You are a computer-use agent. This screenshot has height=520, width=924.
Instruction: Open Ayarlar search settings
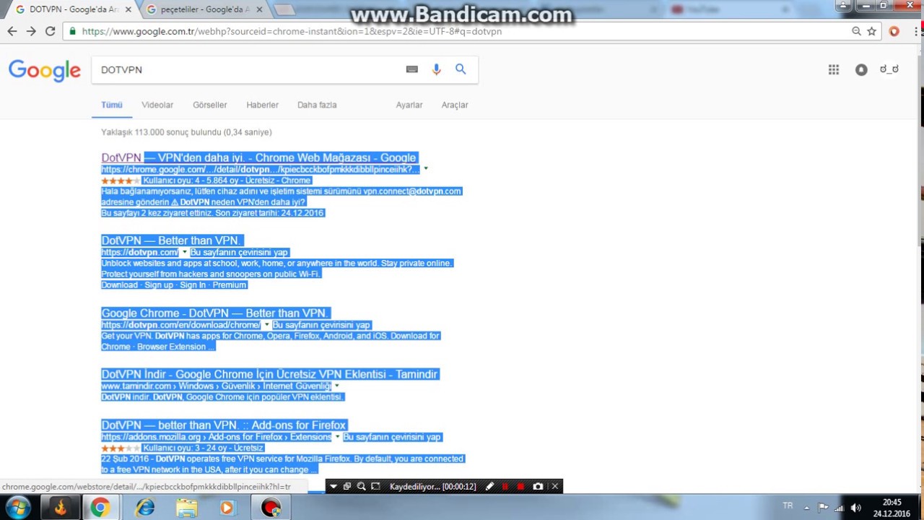tap(409, 105)
